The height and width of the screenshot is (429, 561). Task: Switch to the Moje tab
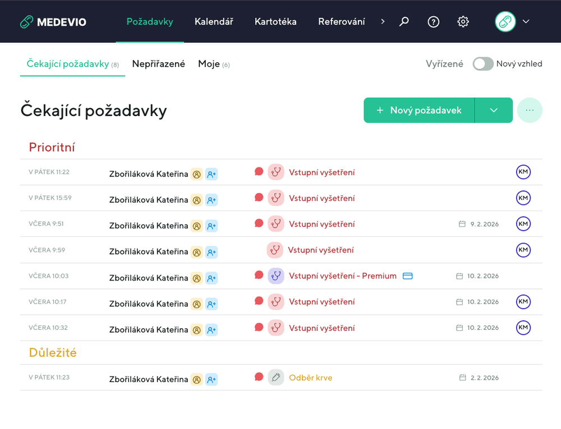pyautogui.click(x=208, y=64)
